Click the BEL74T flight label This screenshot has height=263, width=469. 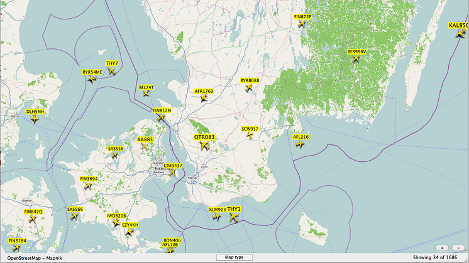click(x=146, y=87)
